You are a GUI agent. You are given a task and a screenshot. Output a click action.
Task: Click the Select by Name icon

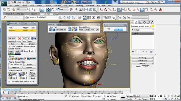(33, 10)
